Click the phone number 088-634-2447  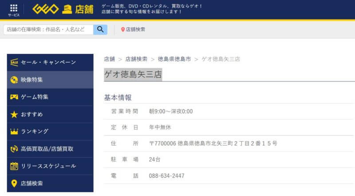click(167, 176)
